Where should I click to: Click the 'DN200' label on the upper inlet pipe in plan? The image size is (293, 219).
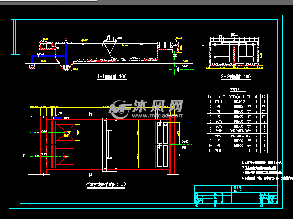pos(44,131)
